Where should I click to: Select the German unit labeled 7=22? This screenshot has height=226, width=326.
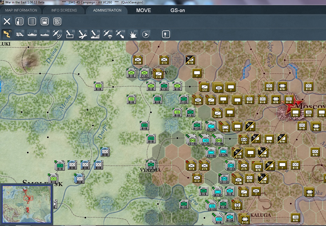point(144,73)
